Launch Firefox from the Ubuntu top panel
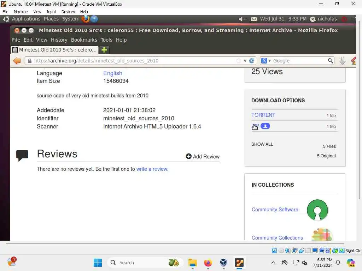 [x=86, y=19]
